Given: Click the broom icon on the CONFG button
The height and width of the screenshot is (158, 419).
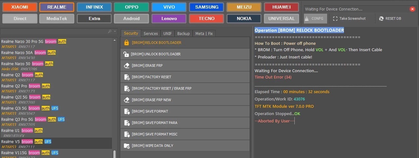Looking at the screenshot, I should 307,18.
